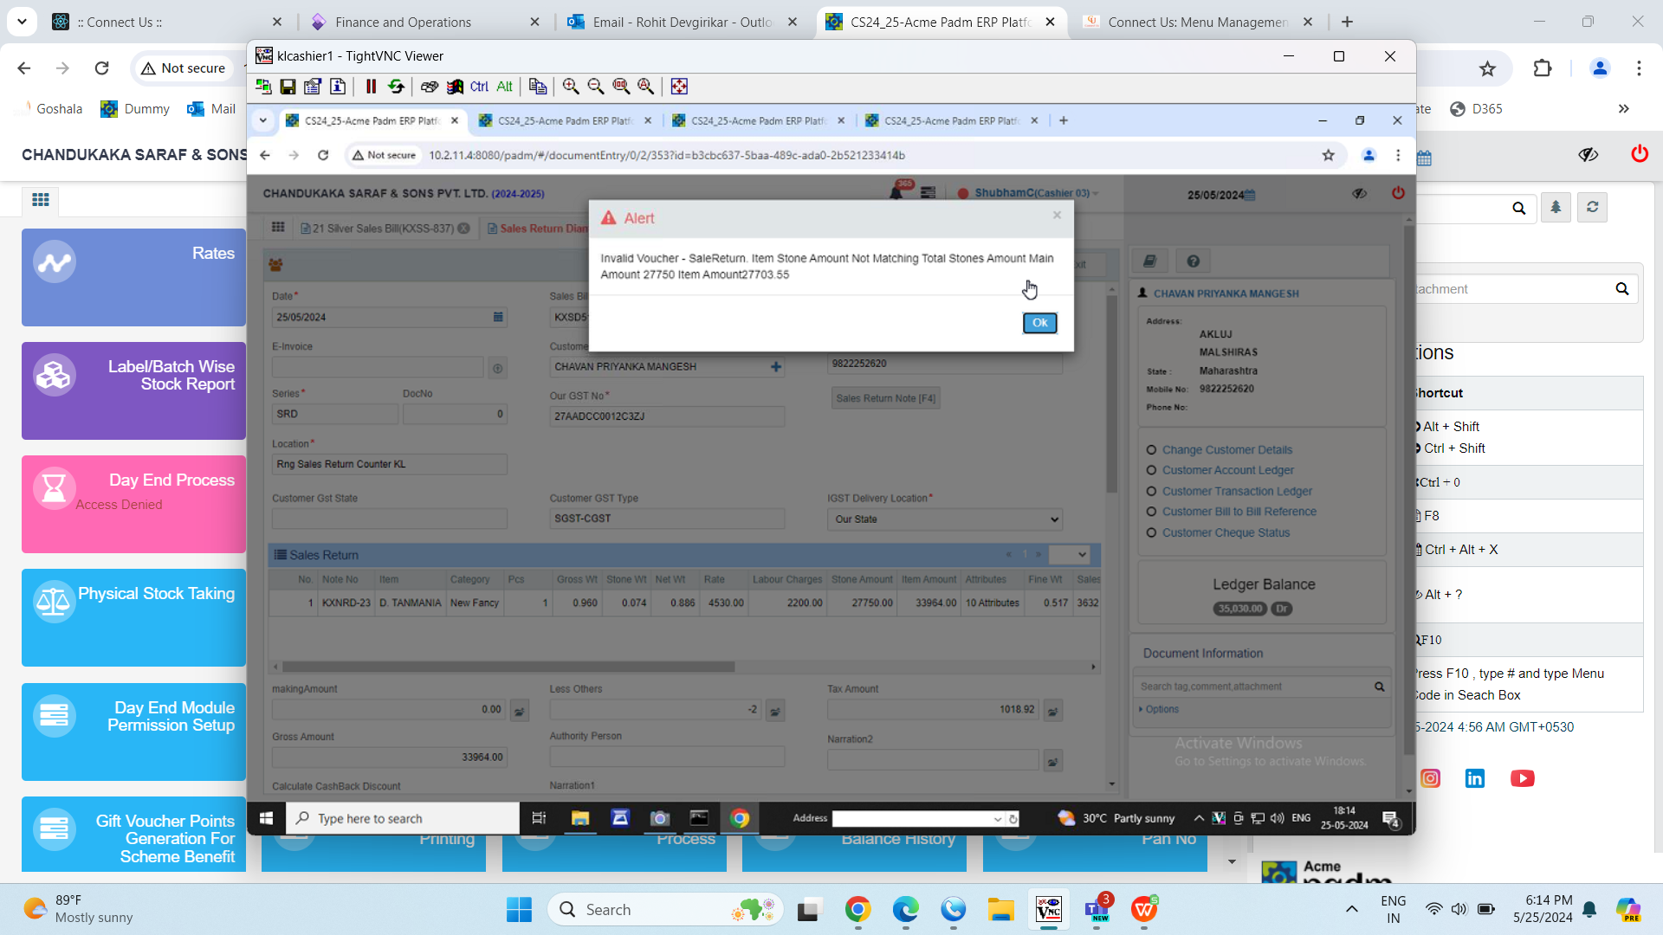Select Customer Cheque Status radio option
Screen dimensions: 1663x935
[x=1151, y=532]
